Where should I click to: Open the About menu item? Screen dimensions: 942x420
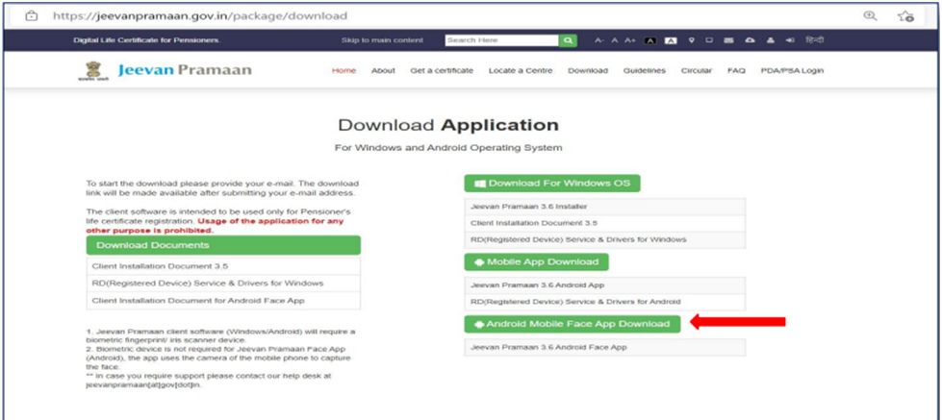click(383, 70)
